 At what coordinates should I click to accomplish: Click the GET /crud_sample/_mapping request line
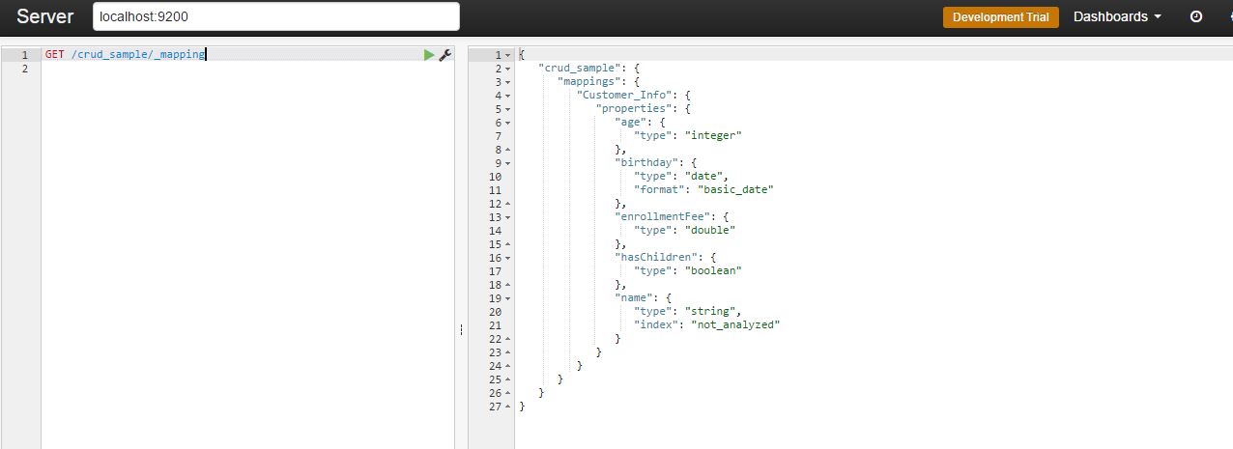point(125,55)
